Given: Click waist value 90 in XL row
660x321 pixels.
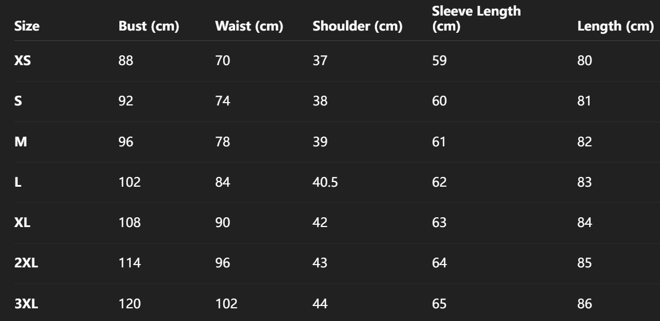Looking at the screenshot, I should pos(222,222).
